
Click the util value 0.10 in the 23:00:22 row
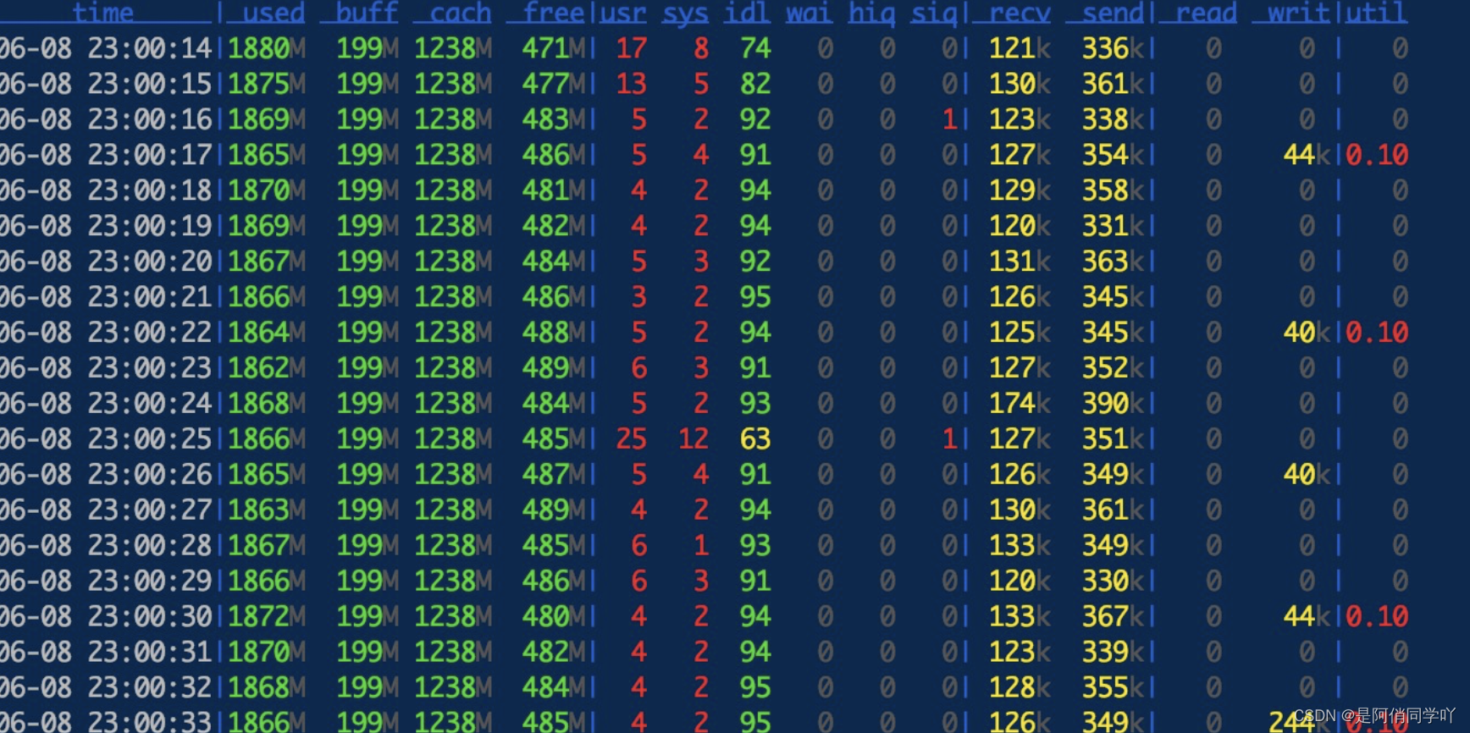(x=1377, y=333)
